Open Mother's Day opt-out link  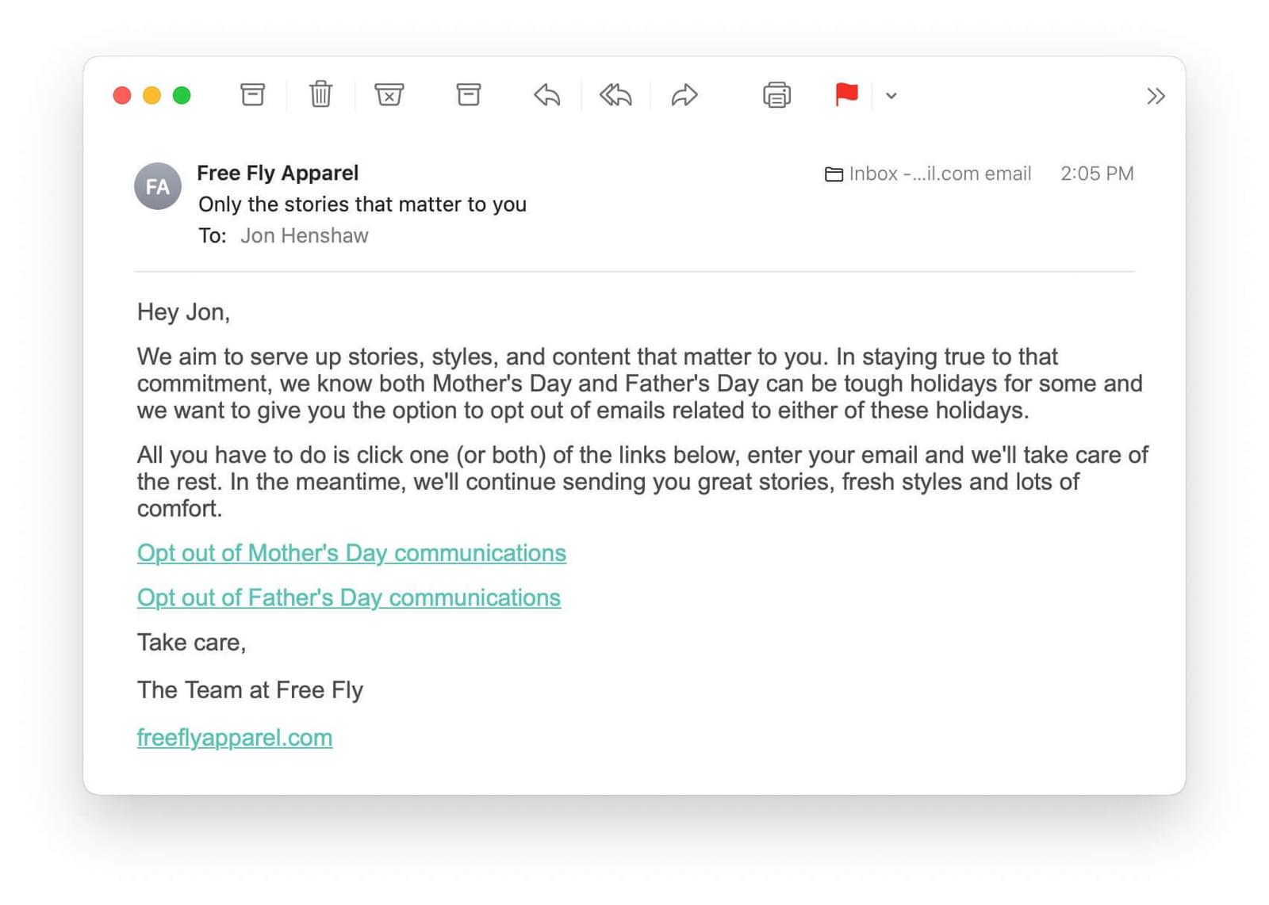tap(351, 552)
